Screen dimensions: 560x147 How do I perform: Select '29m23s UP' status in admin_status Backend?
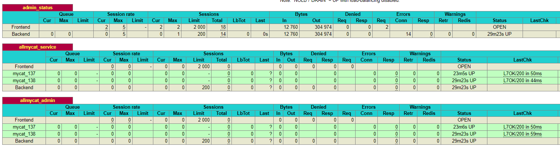pyautogui.click(x=500, y=34)
